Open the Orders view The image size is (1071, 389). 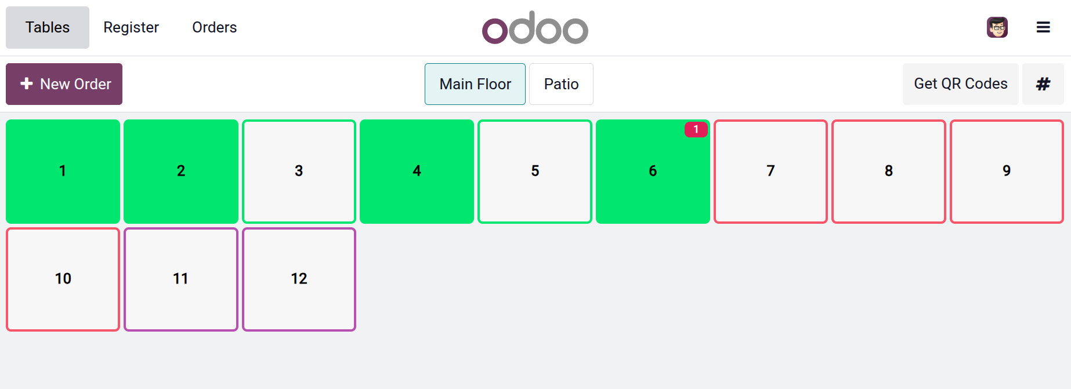(215, 27)
